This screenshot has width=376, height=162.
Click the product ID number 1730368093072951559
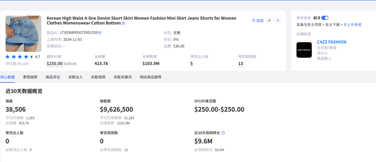point(79,33)
